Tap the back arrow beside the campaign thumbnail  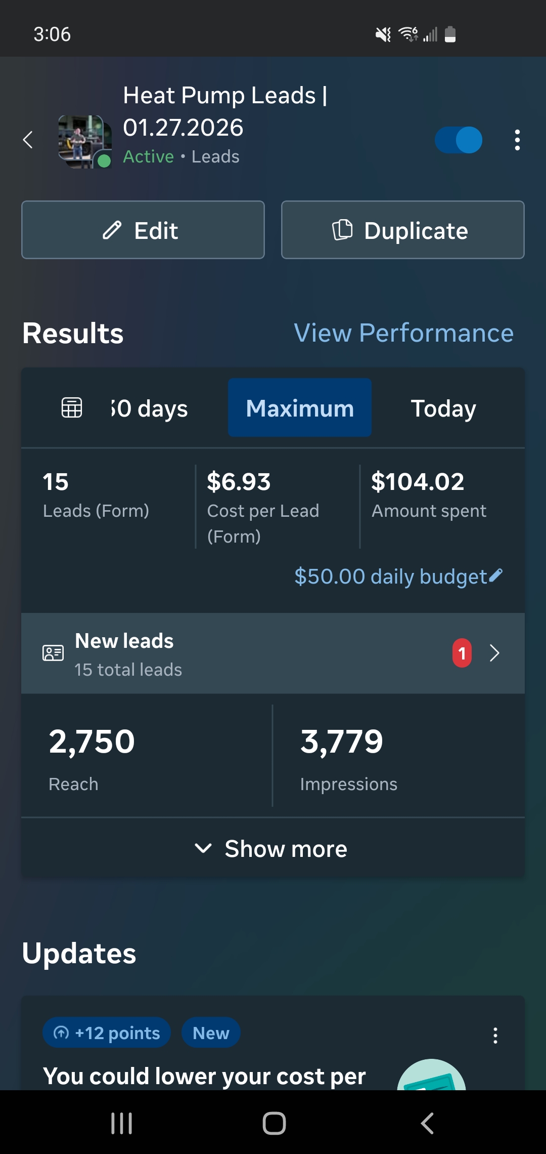(x=28, y=140)
